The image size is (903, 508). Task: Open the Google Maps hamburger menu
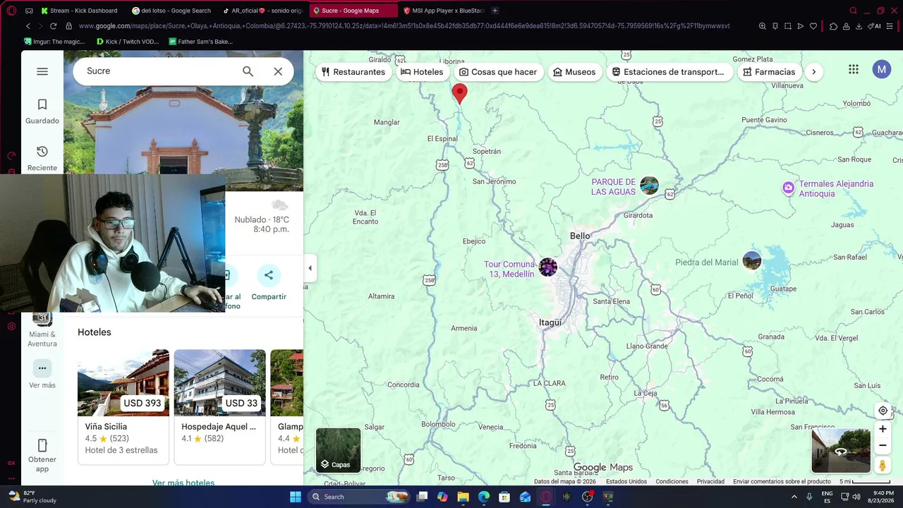(42, 71)
